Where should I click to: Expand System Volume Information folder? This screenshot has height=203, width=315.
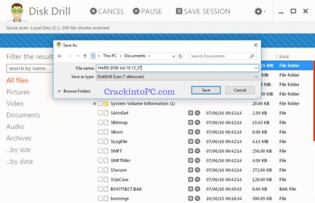click(x=94, y=104)
